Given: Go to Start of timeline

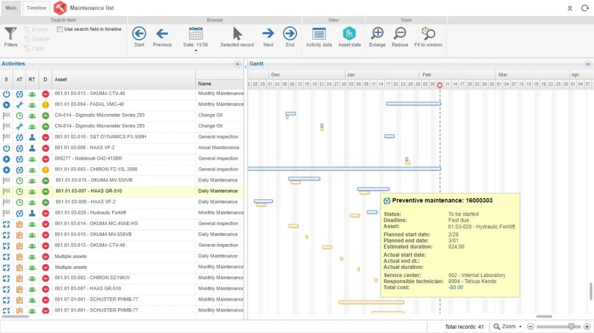Looking at the screenshot, I should [x=139, y=37].
